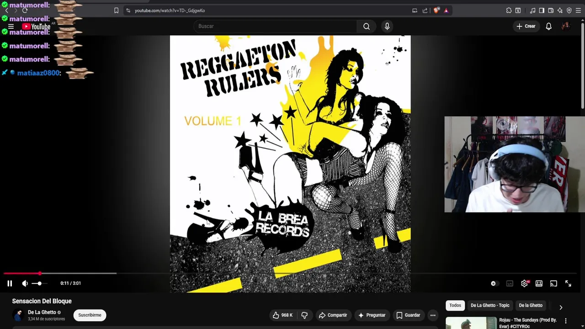This screenshot has width=585, height=329.
Task: Click the browser address bar URL
Action: 170,11
